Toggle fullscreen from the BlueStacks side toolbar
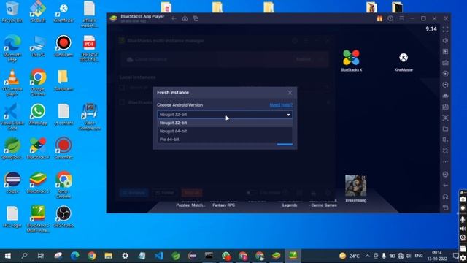467x263 pixels. pos(445,29)
